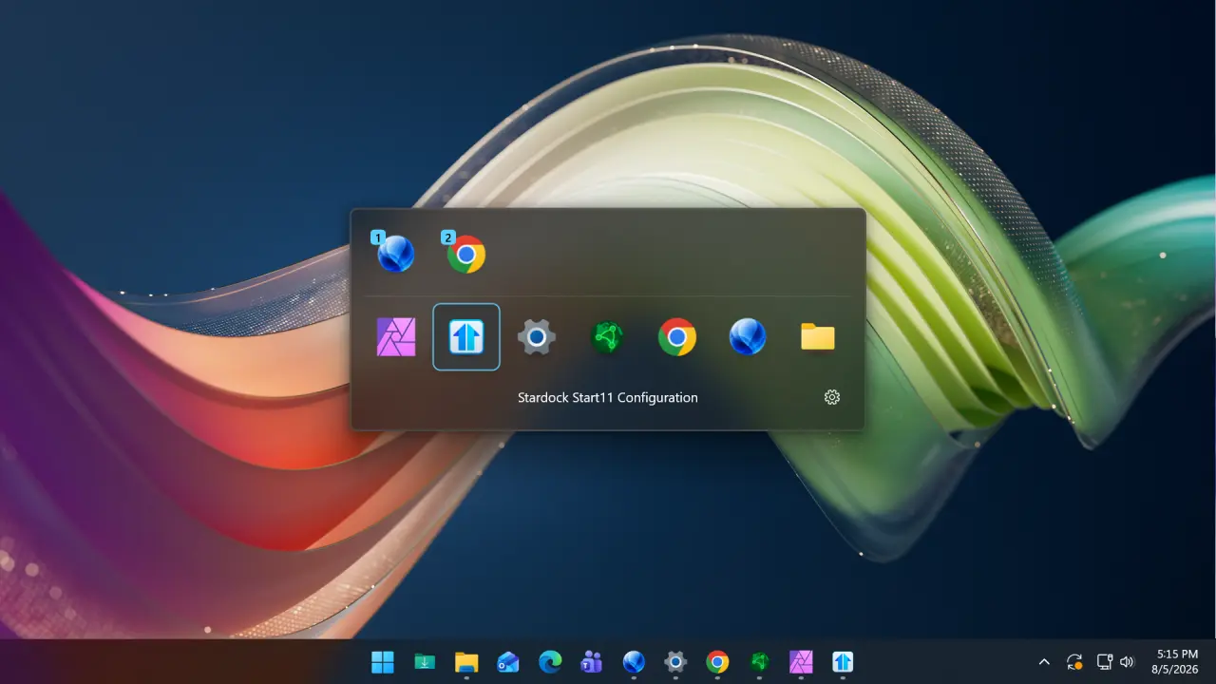
Task: Switch to the yellow folder icon in the popup
Action: [x=818, y=337]
